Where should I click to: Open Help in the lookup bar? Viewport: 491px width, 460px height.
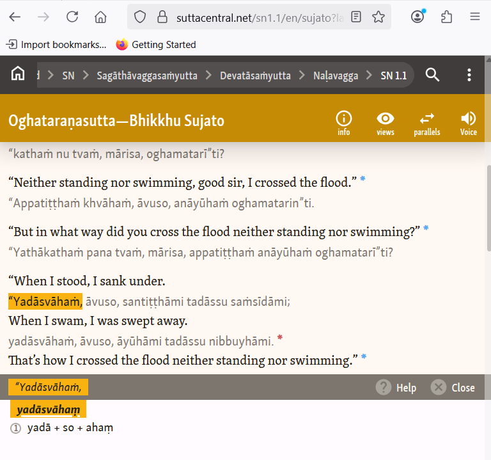pos(396,387)
